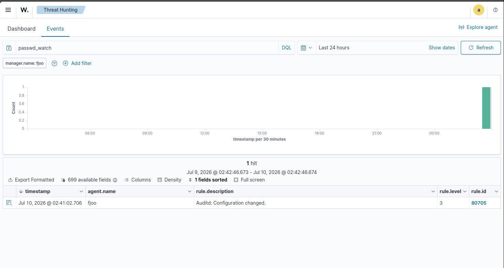Change table Density setting
This screenshot has height=268, width=504.
click(169, 180)
